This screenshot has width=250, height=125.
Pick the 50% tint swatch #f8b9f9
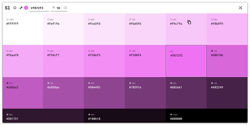coord(227,29)
